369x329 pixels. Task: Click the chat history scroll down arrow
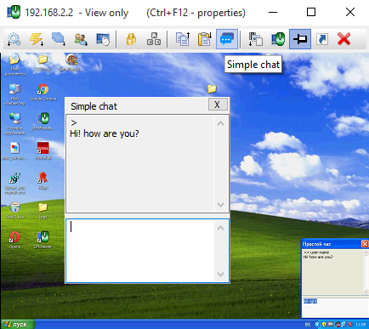[x=221, y=204]
